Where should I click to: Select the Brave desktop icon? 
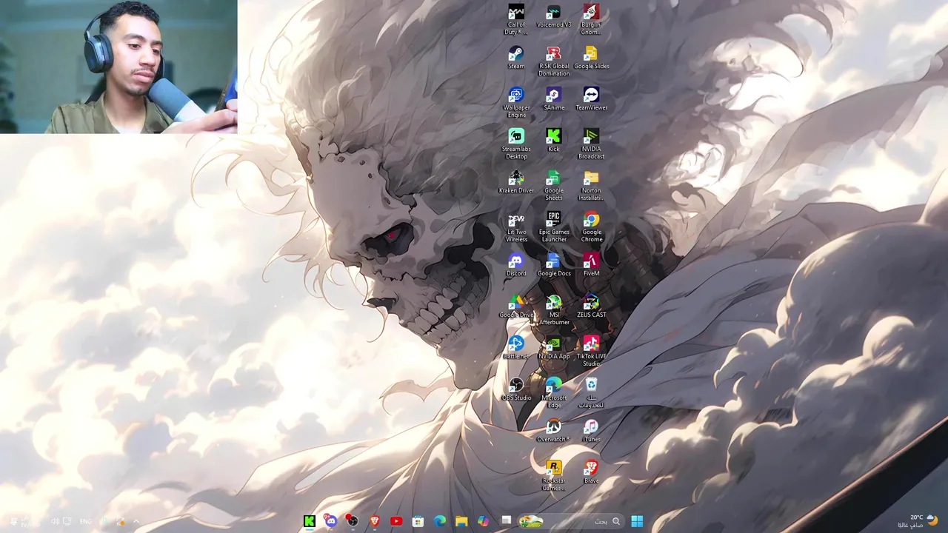(591, 472)
